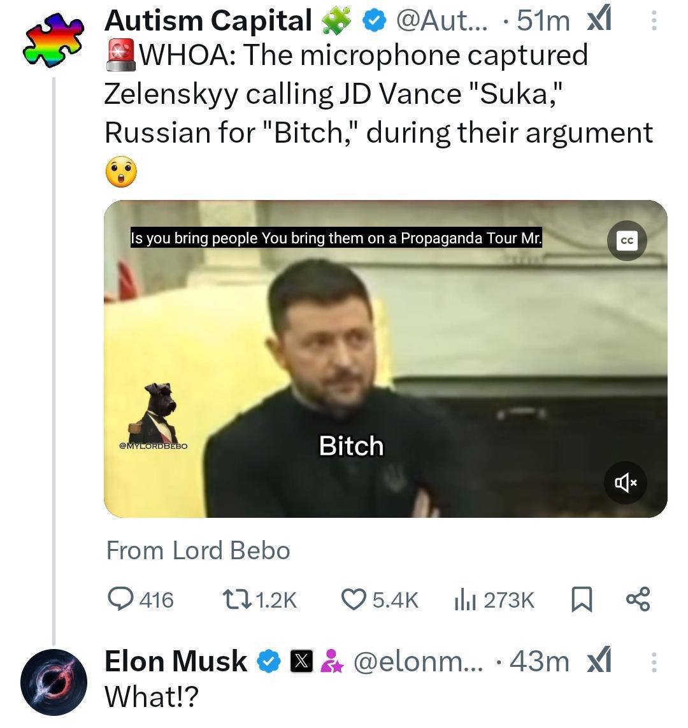Viewport: 688px width, 728px height.
Task: Share the tweet via share icon
Action: (x=638, y=599)
